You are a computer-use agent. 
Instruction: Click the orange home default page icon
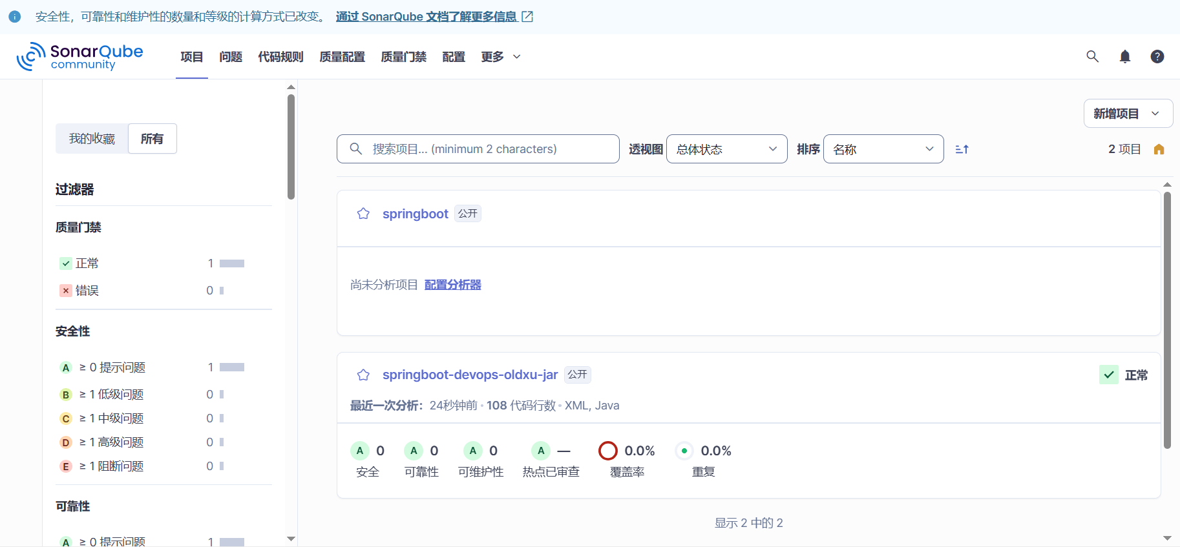tap(1159, 149)
